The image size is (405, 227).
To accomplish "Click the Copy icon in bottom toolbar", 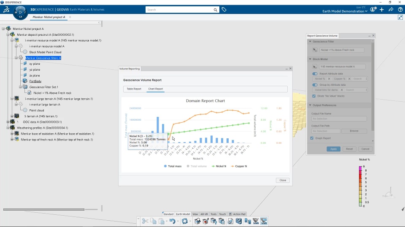I will click(x=154, y=221).
